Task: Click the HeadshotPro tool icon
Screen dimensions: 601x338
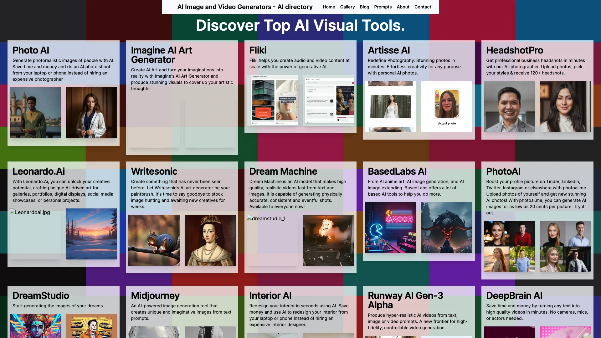Action: tap(514, 50)
